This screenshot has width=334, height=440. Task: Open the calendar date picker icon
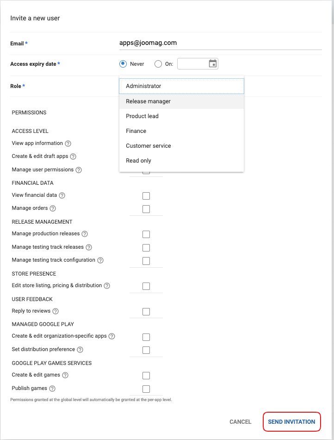tap(212, 64)
